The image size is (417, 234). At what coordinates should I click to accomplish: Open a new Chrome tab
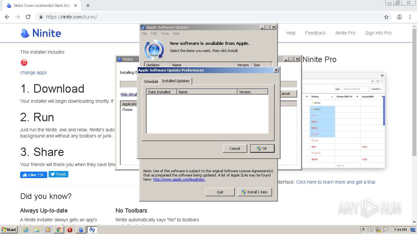coord(88,6)
